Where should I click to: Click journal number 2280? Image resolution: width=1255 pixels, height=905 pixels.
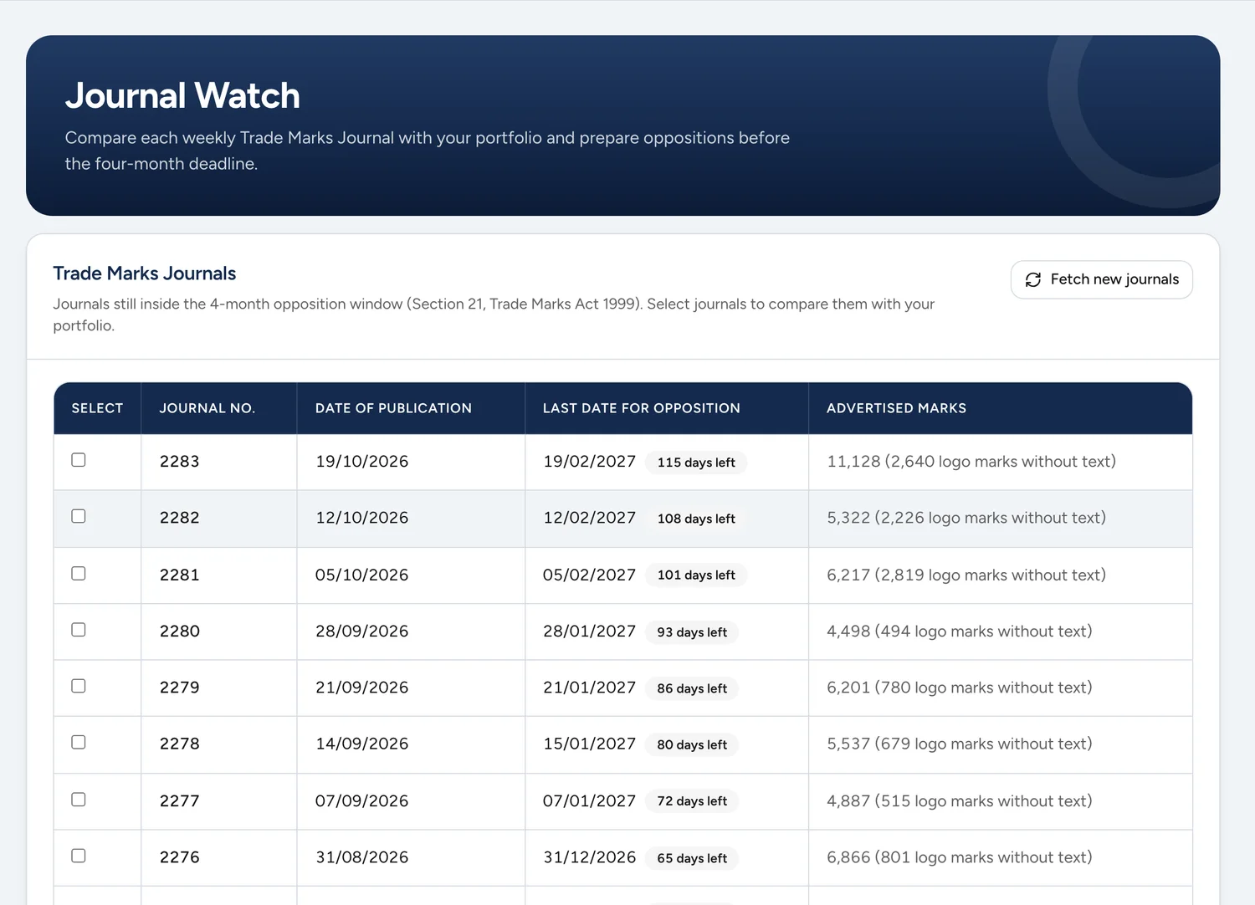click(x=180, y=631)
